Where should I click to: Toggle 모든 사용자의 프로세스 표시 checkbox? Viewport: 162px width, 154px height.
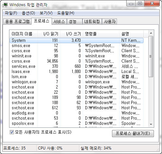pos(12,132)
